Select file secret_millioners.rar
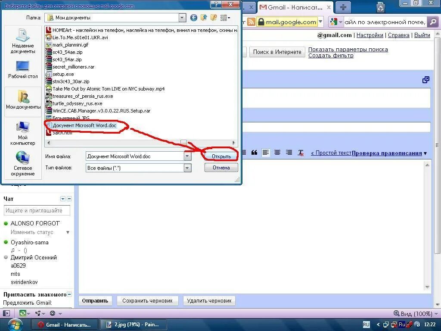 [70, 67]
